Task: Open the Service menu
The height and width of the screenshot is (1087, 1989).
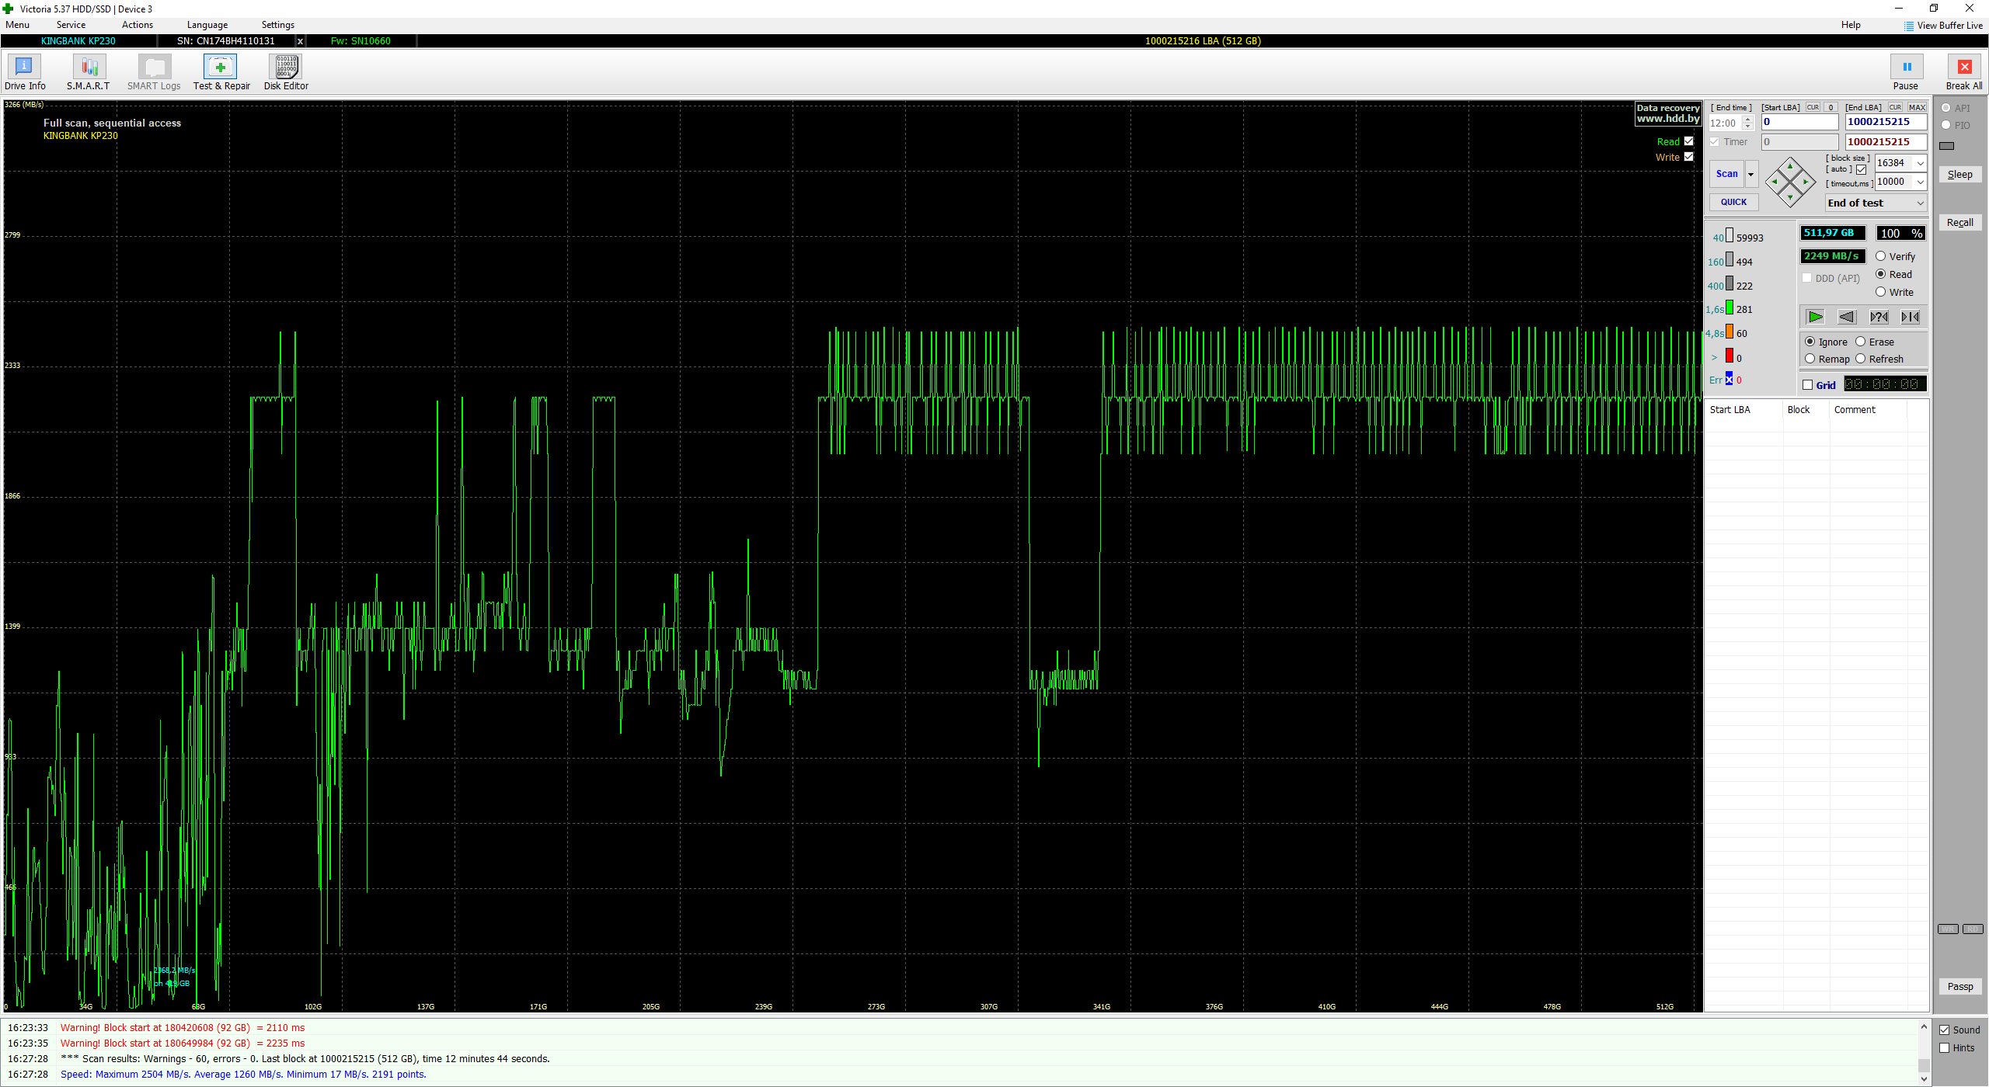Action: [x=71, y=25]
